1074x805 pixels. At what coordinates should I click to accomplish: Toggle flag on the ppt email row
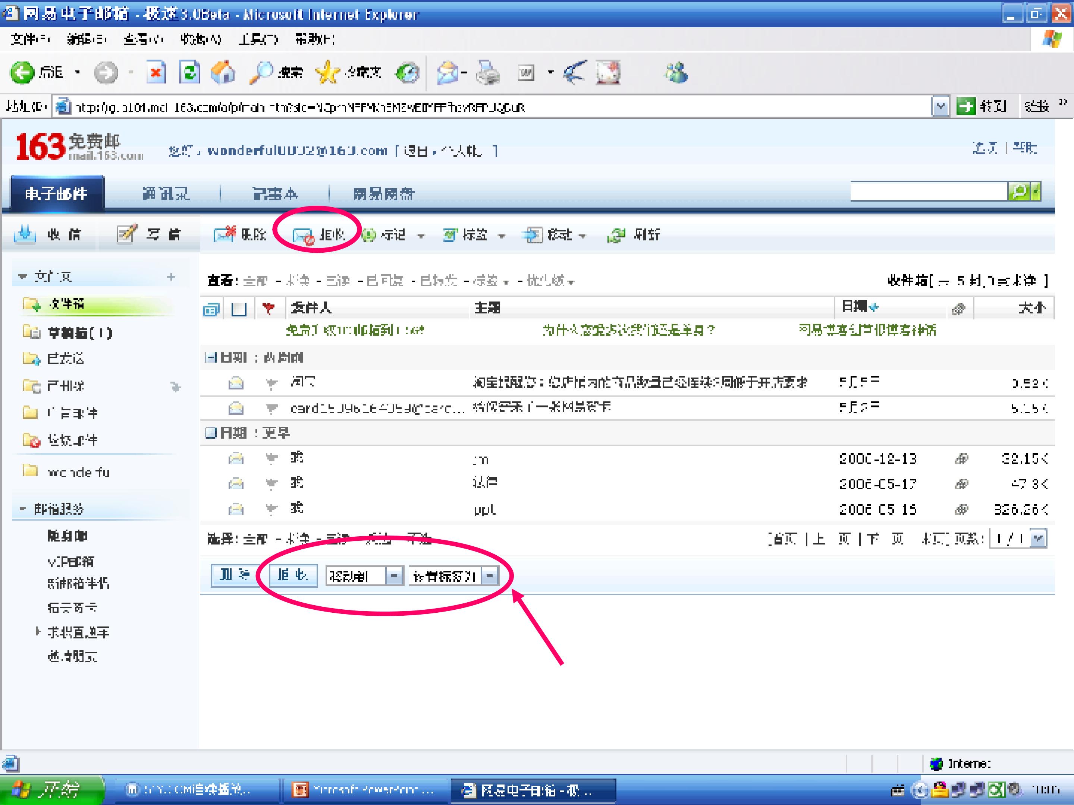tap(271, 508)
